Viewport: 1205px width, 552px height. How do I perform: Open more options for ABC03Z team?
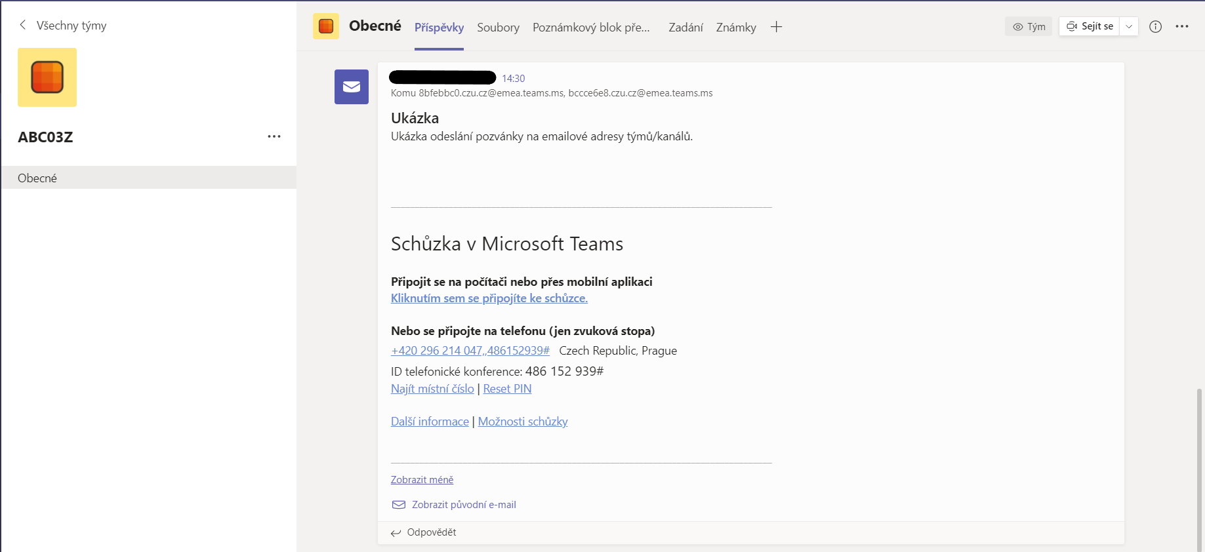coord(274,136)
